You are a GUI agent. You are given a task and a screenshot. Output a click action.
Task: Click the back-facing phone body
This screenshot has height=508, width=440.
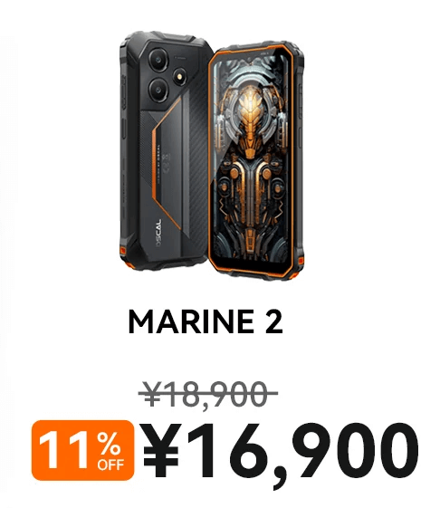[167, 150]
